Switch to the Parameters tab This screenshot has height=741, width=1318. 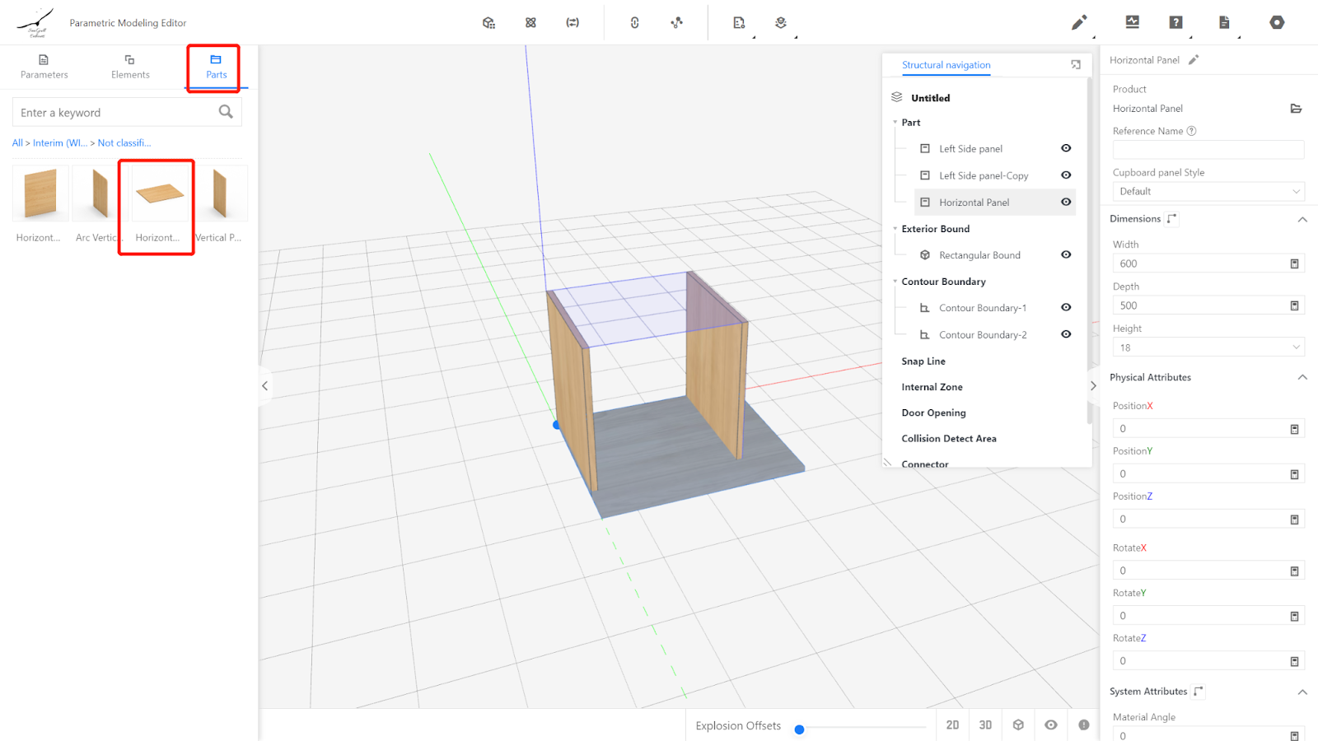44,66
